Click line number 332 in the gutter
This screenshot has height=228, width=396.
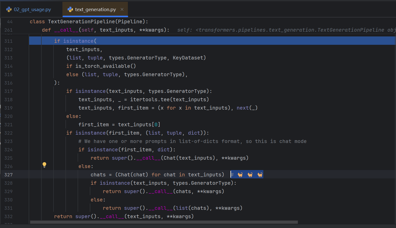click(8, 216)
